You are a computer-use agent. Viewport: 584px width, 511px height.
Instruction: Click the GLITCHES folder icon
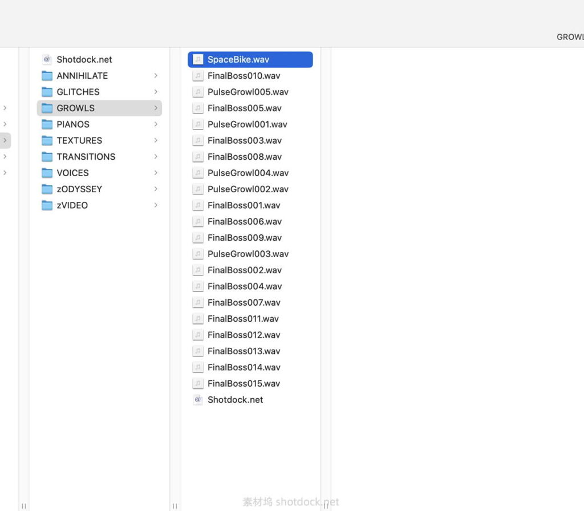[47, 92]
